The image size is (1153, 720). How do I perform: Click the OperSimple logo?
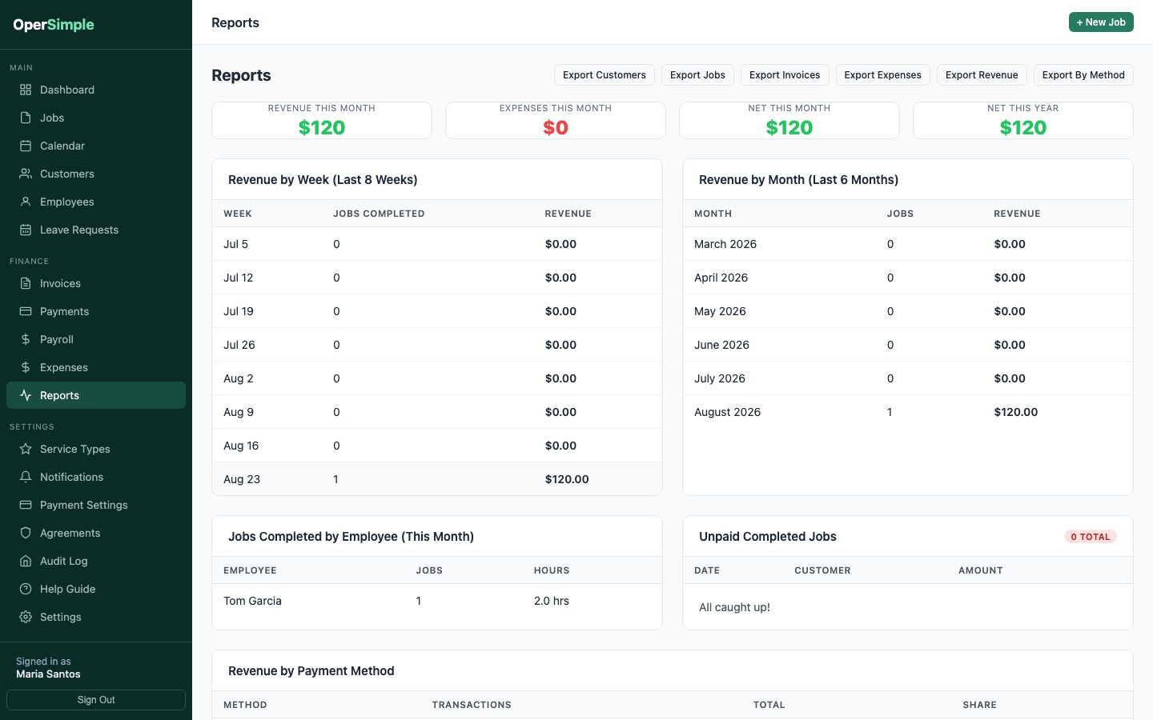pyautogui.click(x=54, y=25)
